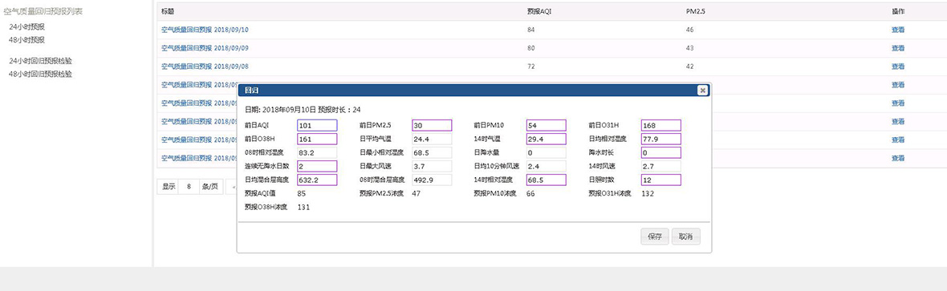Click the 预报AQI值 result 85
This screenshot has height=291, width=947.
click(x=302, y=194)
